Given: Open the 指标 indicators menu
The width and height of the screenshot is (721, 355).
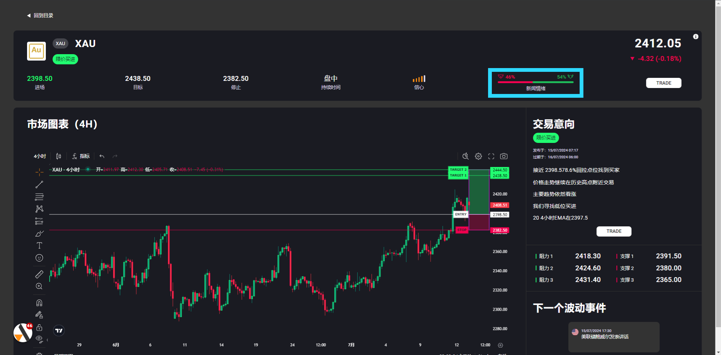Looking at the screenshot, I should click(x=81, y=156).
